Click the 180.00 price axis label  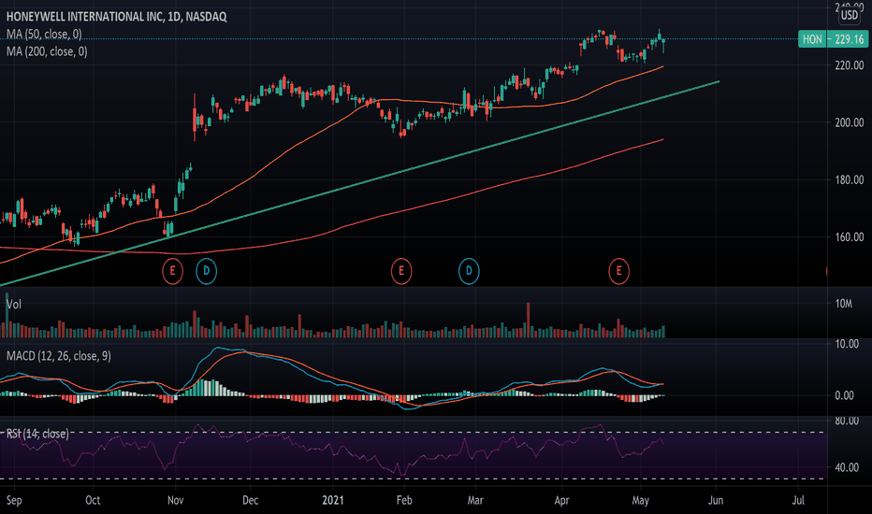point(850,180)
